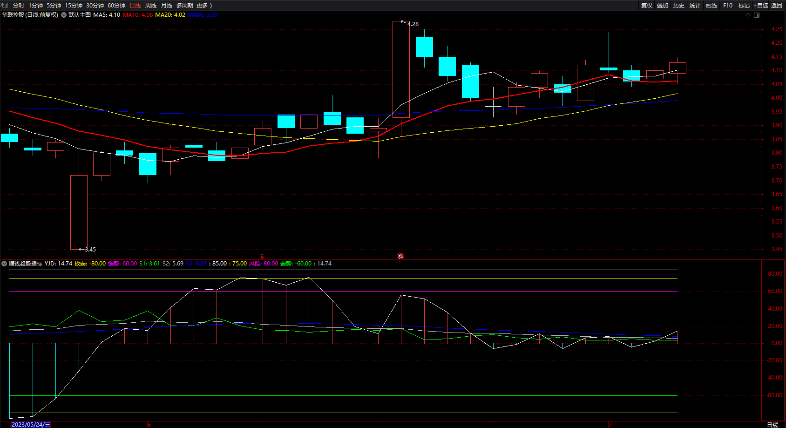
Task: Open the main chart indicator dropdown arrow
Action: coord(64,15)
